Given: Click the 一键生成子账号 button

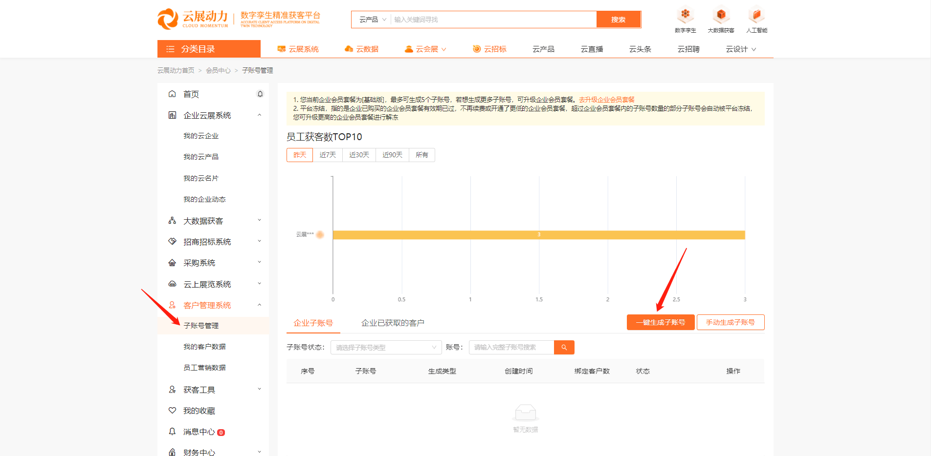Looking at the screenshot, I should point(661,322).
